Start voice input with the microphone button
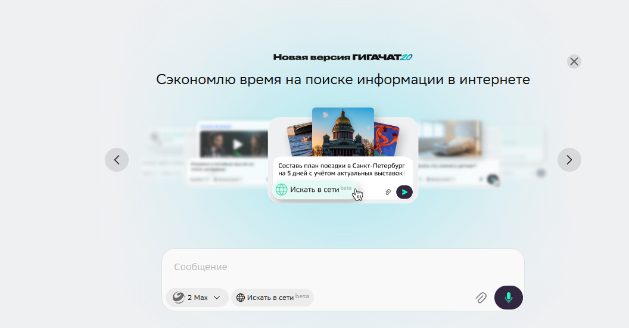The width and height of the screenshot is (629, 328). tap(508, 298)
